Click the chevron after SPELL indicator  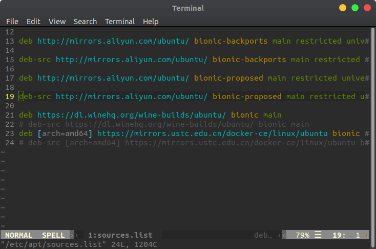coord(72,235)
